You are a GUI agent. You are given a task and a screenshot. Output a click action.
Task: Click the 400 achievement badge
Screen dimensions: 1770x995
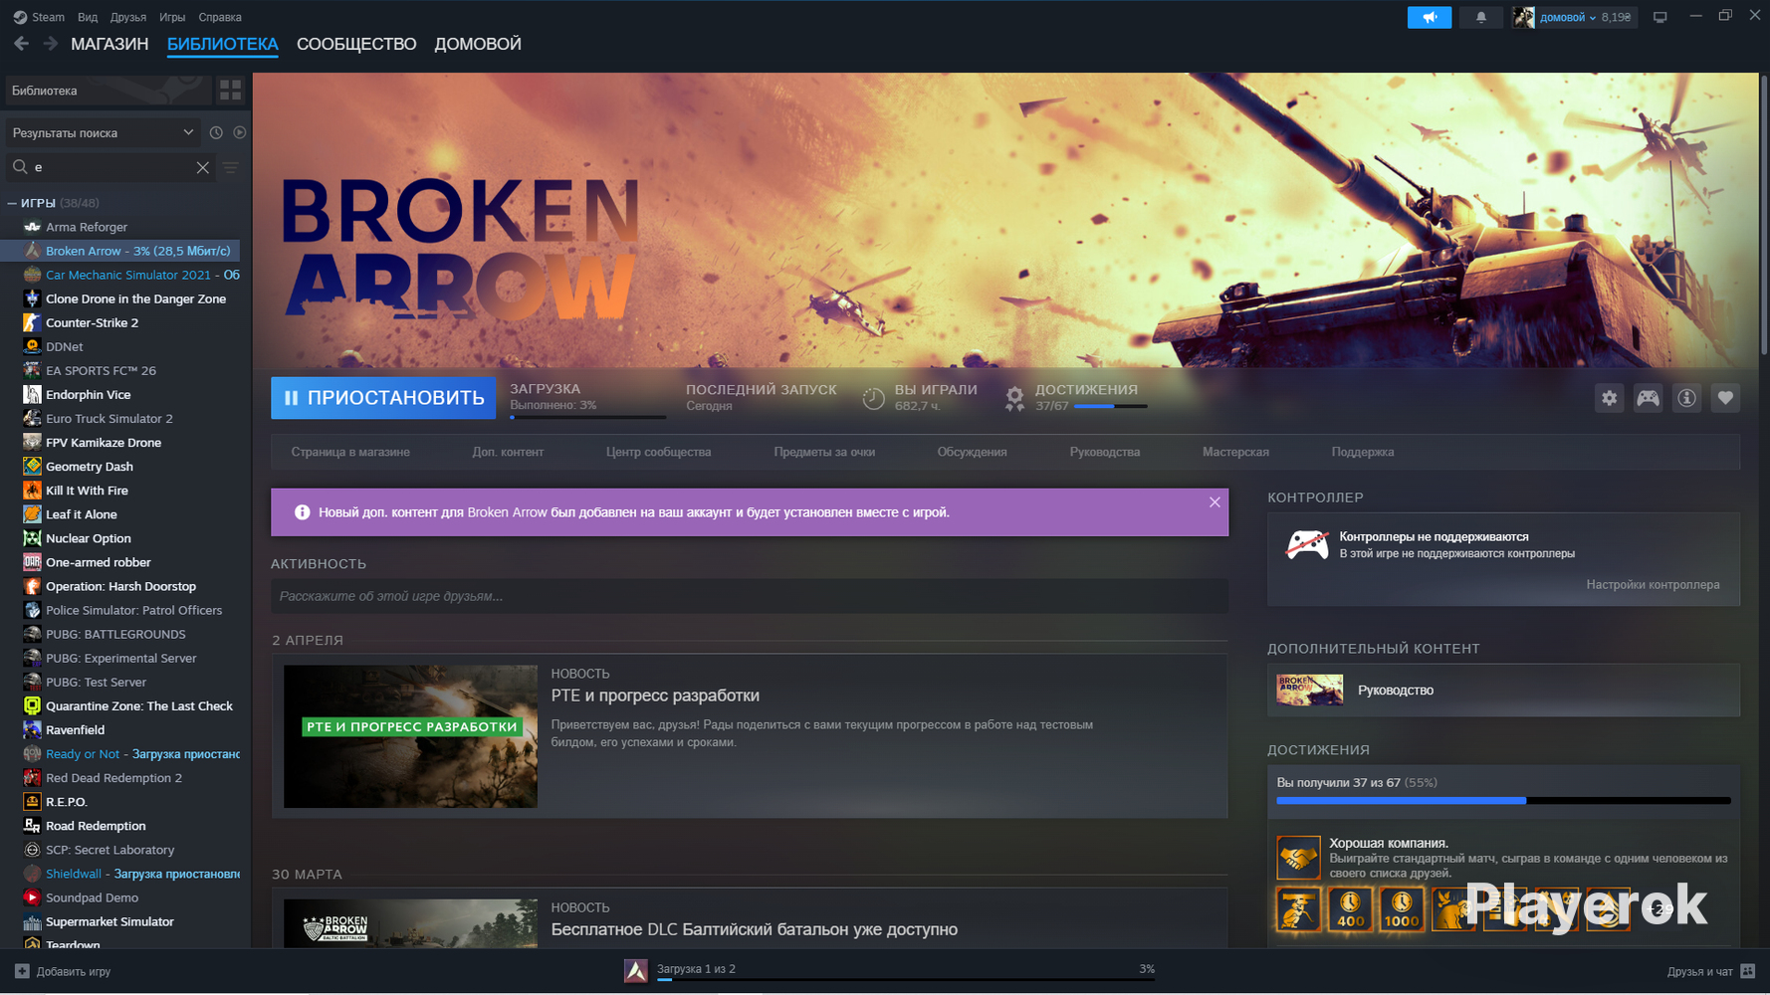[x=1350, y=909]
